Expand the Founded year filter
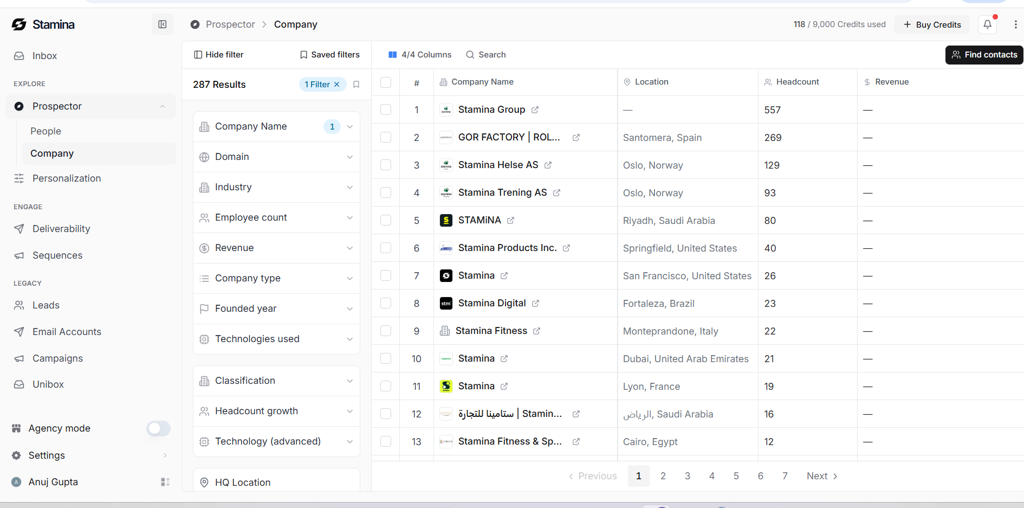This screenshot has height=508, width=1024. coord(276,309)
